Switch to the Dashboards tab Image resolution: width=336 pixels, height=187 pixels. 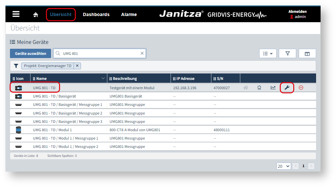point(96,14)
